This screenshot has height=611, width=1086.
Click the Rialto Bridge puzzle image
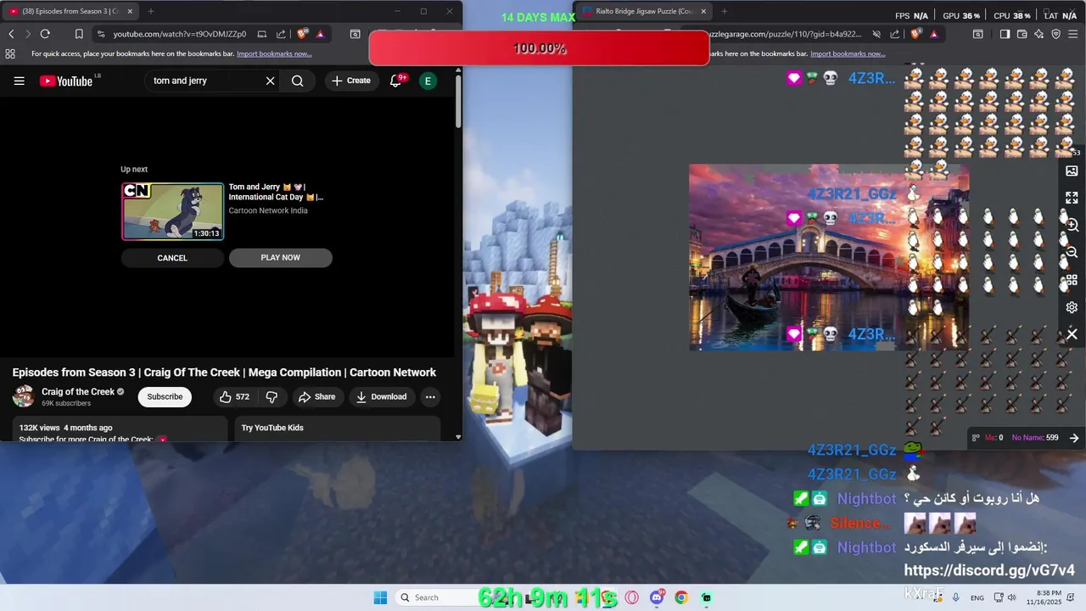tap(828, 257)
